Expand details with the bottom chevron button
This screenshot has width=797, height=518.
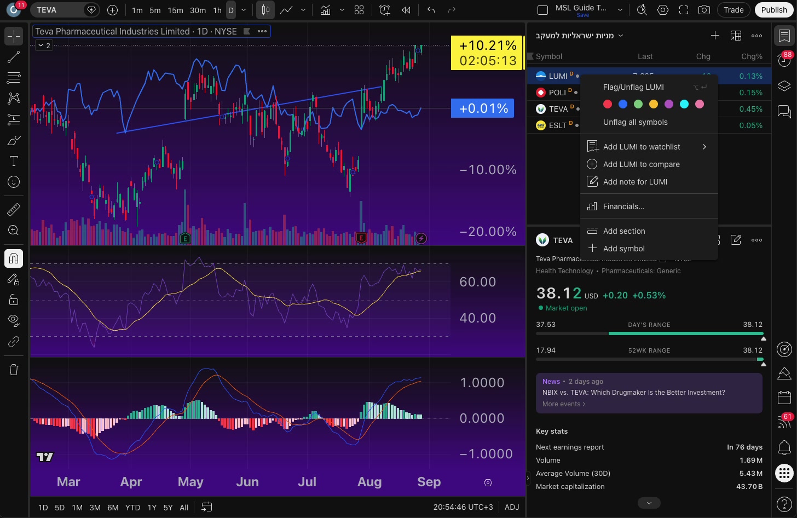[x=649, y=503]
